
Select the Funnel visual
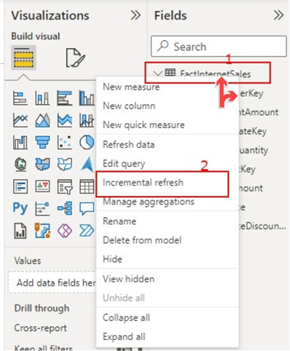(42, 142)
